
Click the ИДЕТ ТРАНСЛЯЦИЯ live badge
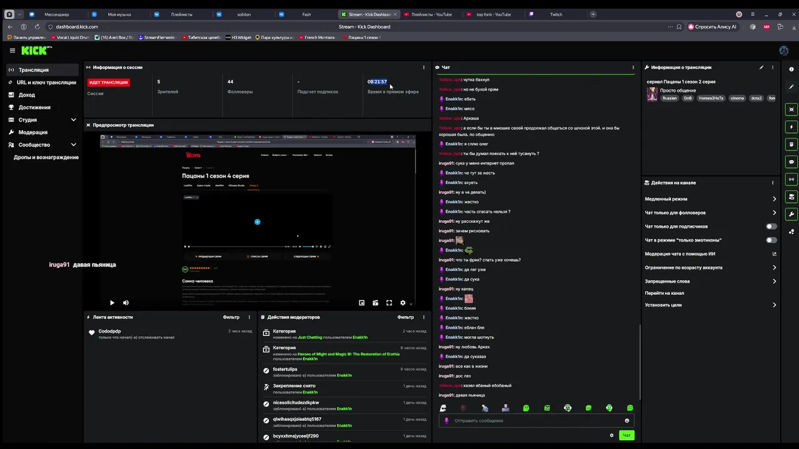click(x=109, y=82)
